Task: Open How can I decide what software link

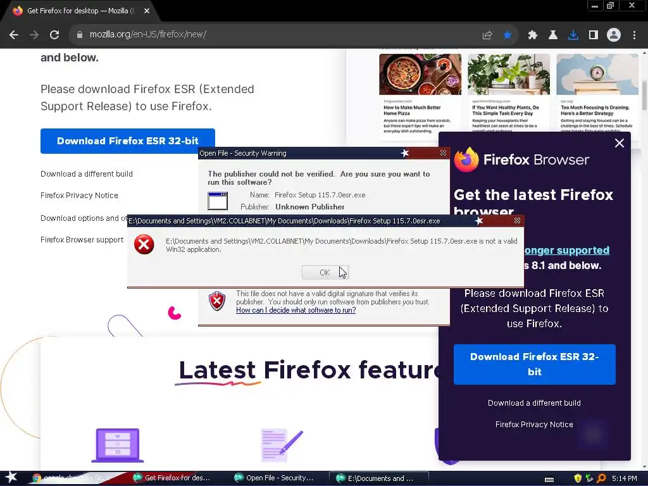Action: tap(296, 310)
